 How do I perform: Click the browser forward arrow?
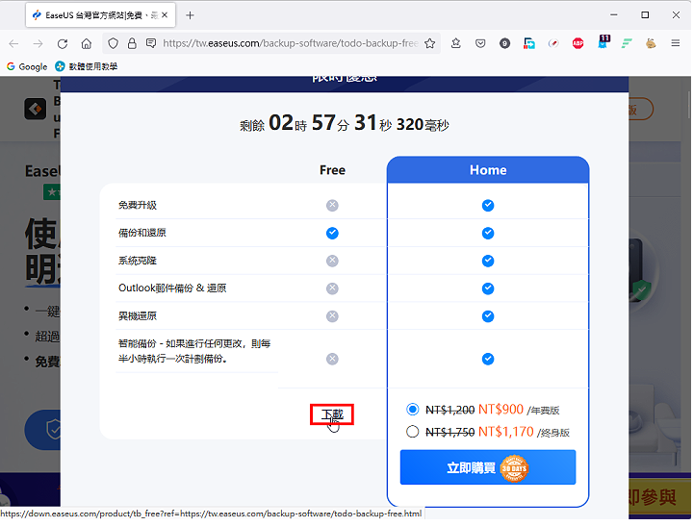point(38,43)
